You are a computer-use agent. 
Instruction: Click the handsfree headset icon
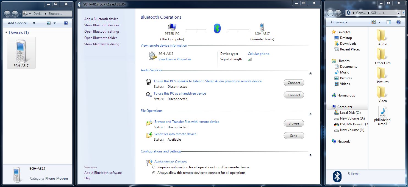[149, 95]
